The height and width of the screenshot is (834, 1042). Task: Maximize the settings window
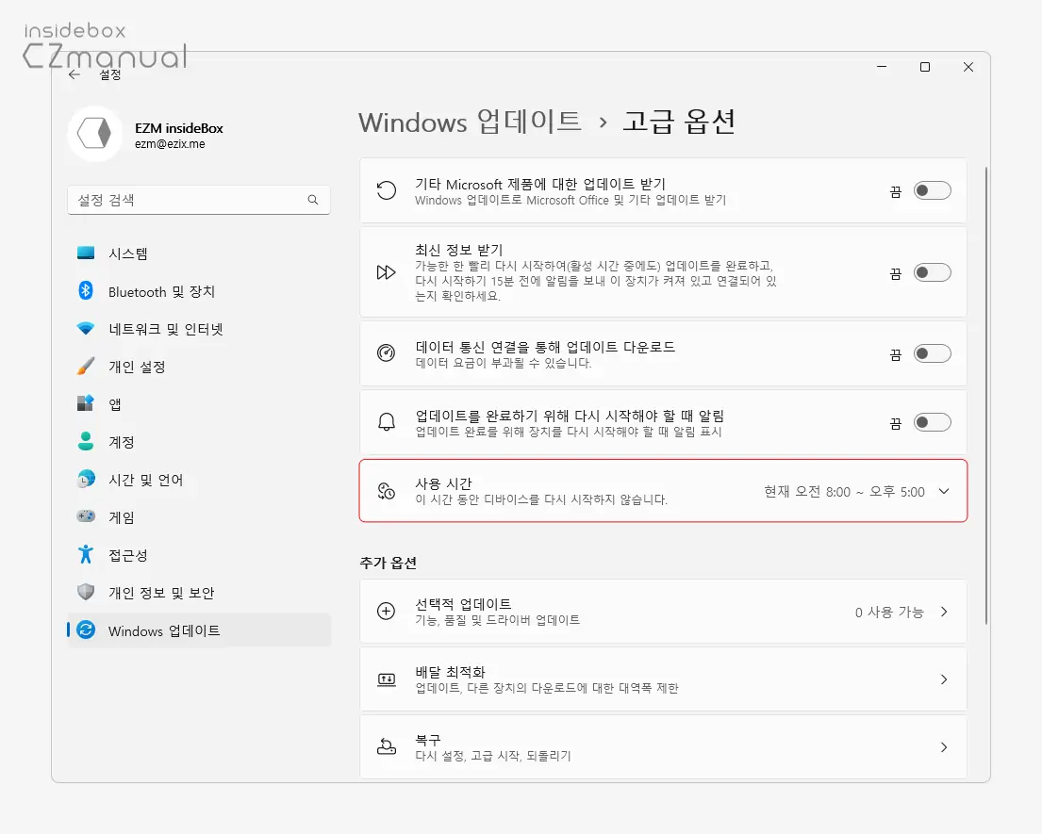point(924,67)
